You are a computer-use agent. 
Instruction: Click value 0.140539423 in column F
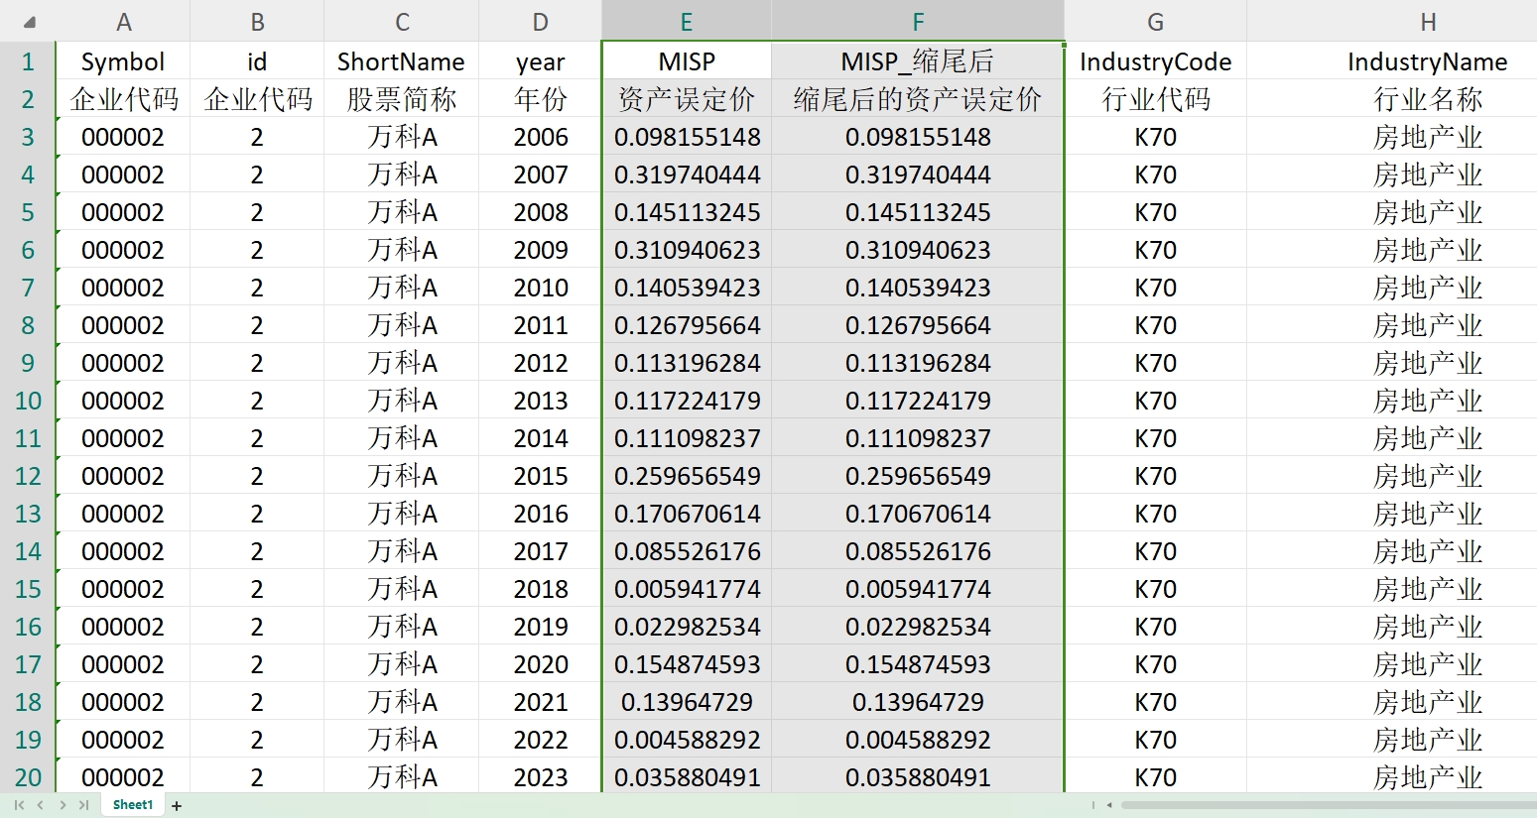point(918,288)
